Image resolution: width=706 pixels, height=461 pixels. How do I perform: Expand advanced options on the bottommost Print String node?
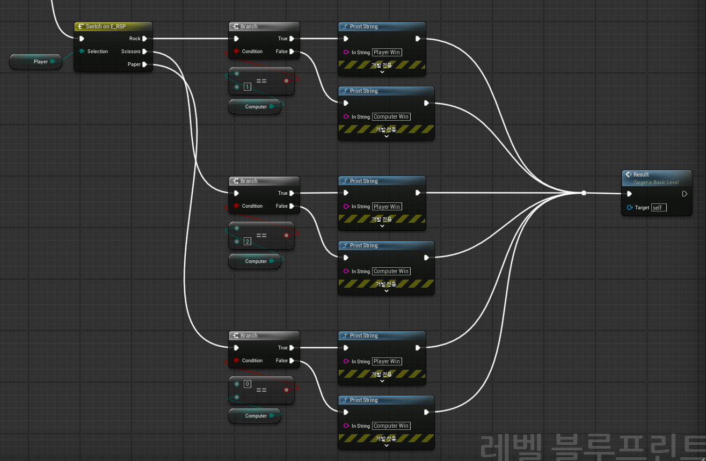pos(387,445)
